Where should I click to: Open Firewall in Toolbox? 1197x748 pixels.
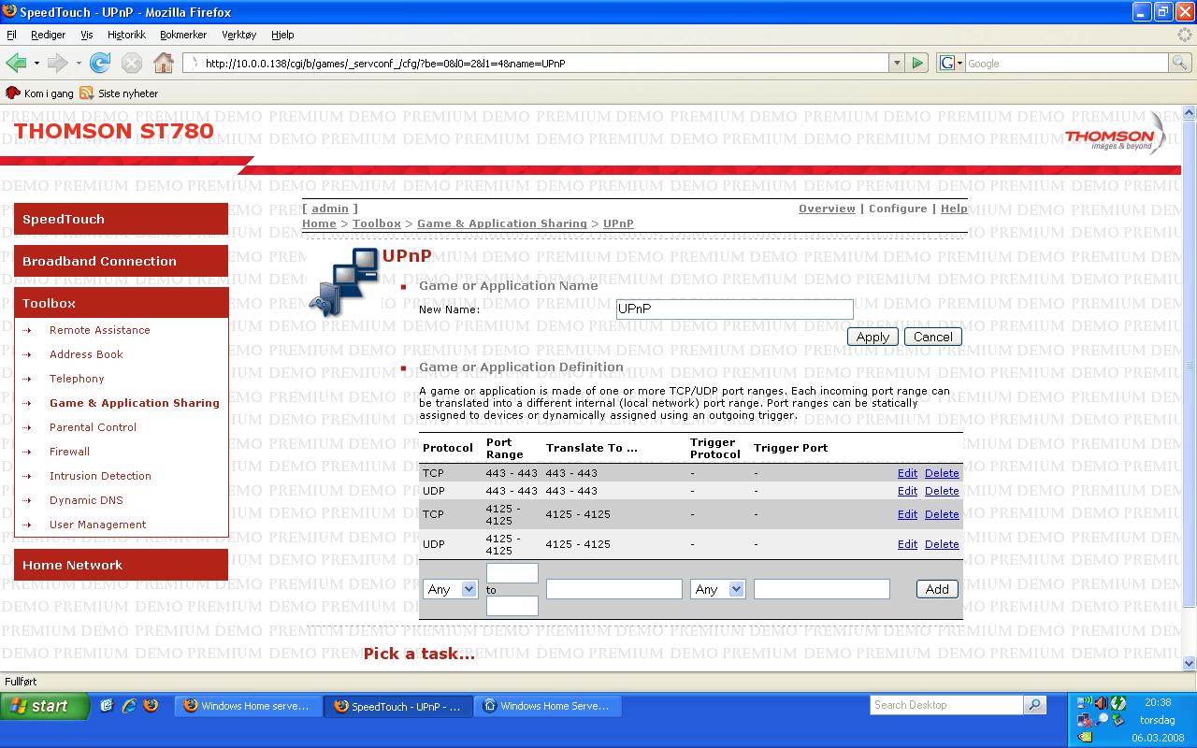[69, 452]
